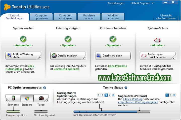Click the green checkmark under System warten
Image resolution: width=181 pixels, height=120 pixels.
(x=23, y=39)
